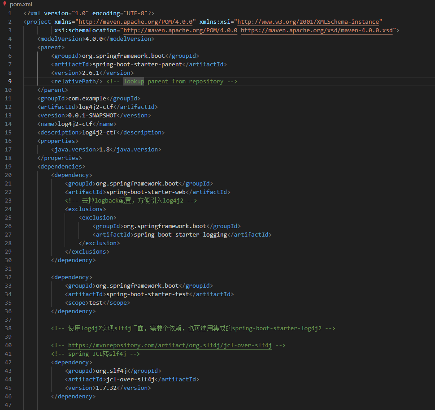Click the spring JCL转slf4j comment

96,354
